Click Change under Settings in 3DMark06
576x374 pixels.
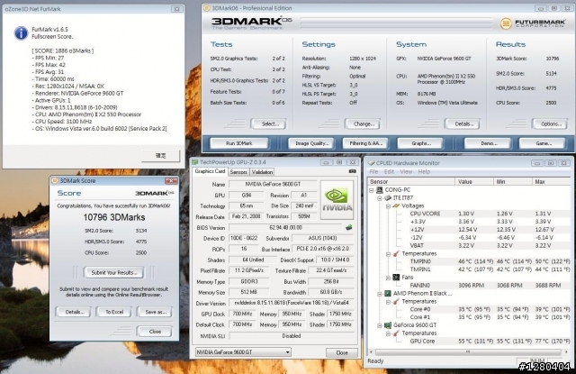point(364,124)
